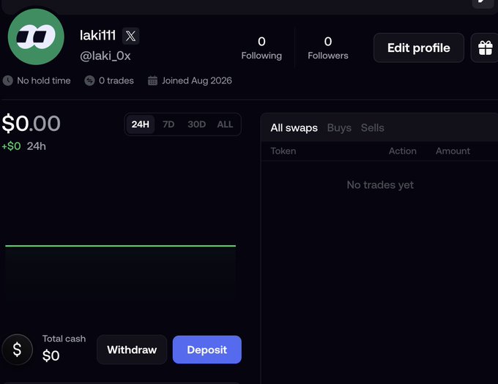Click the $0.00 portfolio balance
This screenshot has width=498, height=384.
(x=31, y=124)
